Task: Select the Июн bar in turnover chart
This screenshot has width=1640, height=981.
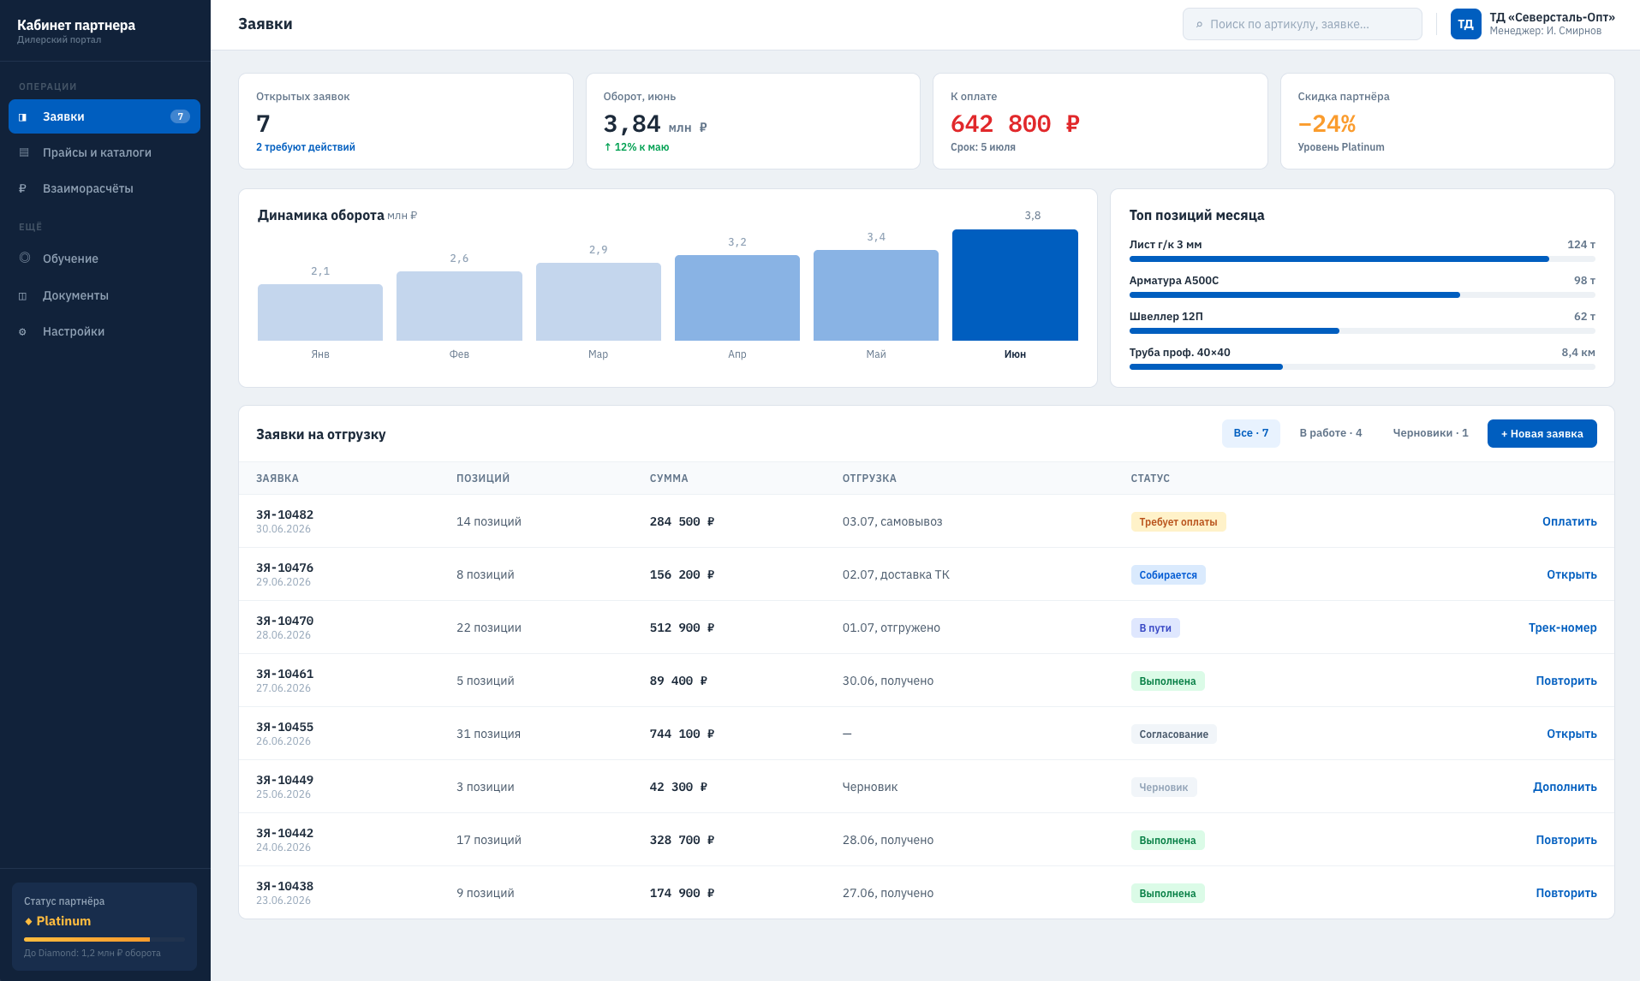Action: [x=1015, y=285]
